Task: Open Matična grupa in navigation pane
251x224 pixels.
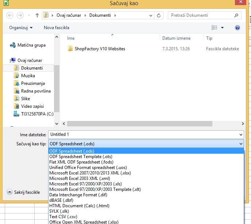Action: (31, 45)
